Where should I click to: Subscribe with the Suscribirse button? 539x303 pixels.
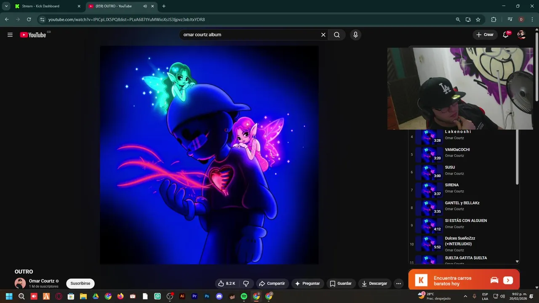click(80, 284)
